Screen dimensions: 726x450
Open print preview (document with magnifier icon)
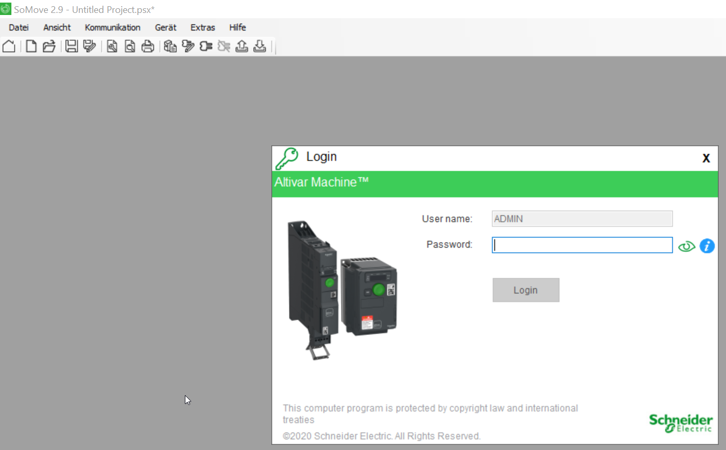pyautogui.click(x=130, y=47)
